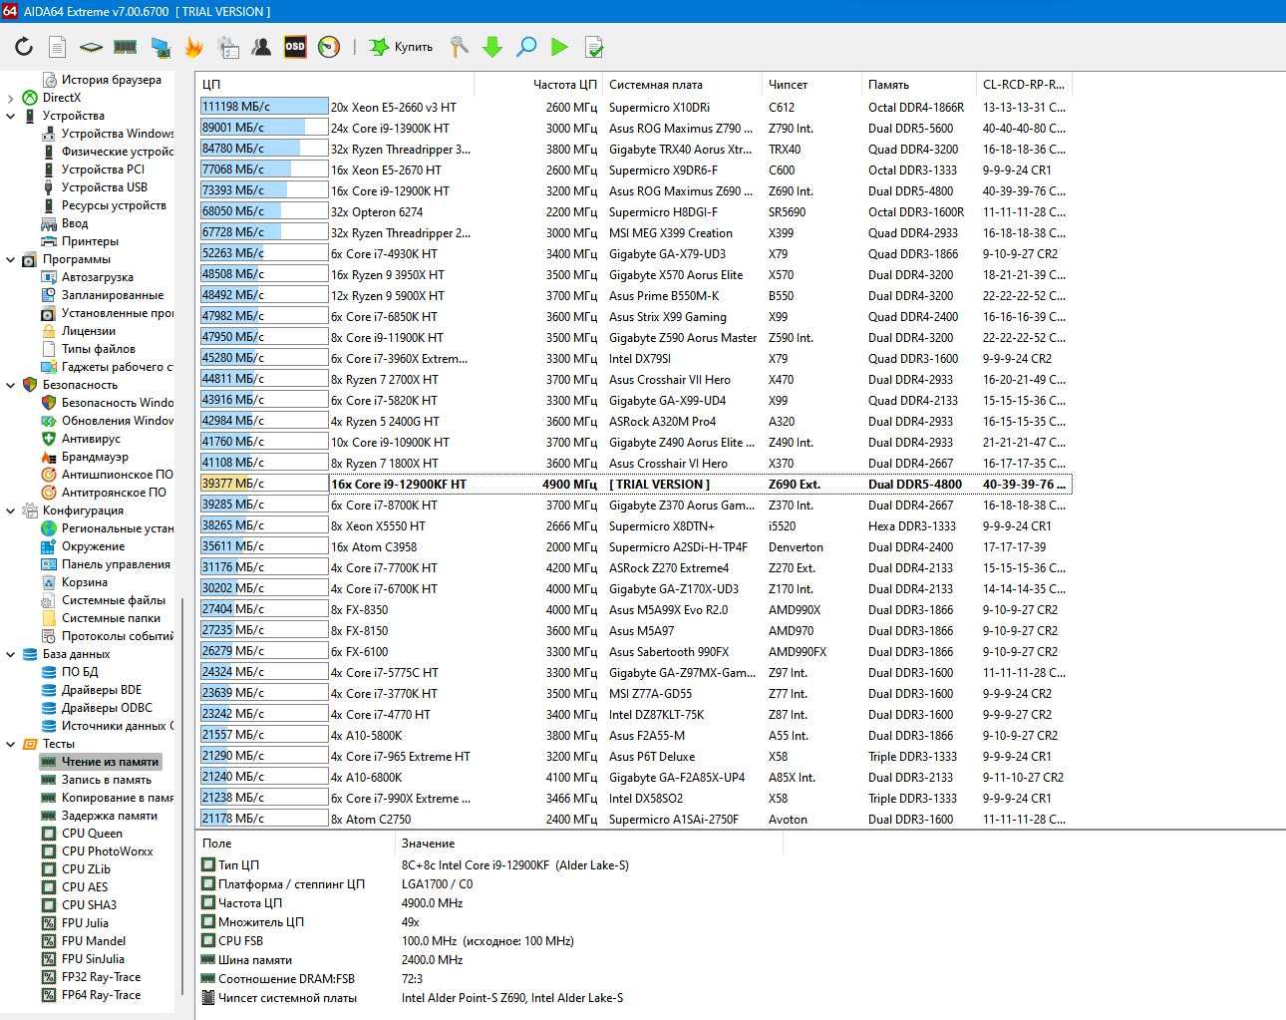The width and height of the screenshot is (1286, 1020).
Task: Select row 32x Ryzen Threadripper 3...
Action: 635,149
